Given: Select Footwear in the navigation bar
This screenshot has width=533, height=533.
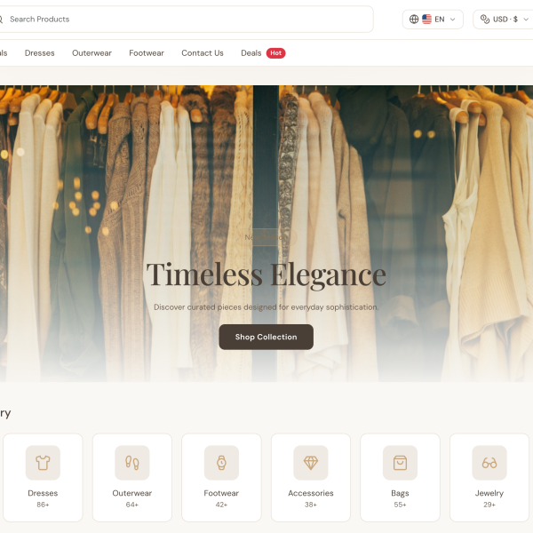Looking at the screenshot, I should 147,53.
